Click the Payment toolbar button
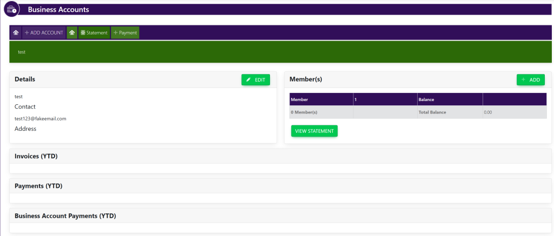Screen dimensions: 554x236 [125, 33]
